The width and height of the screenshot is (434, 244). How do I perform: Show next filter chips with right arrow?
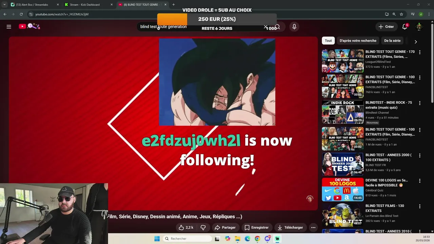[x=416, y=41]
